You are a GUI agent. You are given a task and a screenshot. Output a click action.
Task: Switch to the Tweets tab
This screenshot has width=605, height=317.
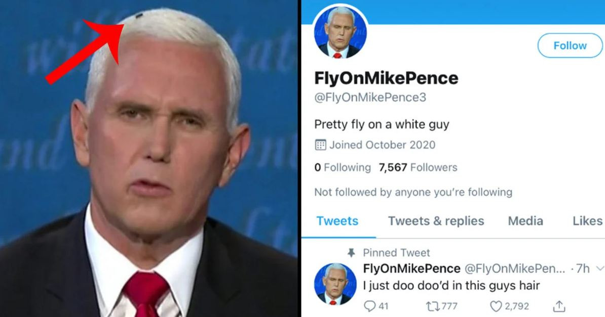pos(337,221)
